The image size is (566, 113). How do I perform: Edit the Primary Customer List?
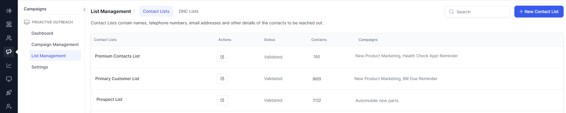222,79
